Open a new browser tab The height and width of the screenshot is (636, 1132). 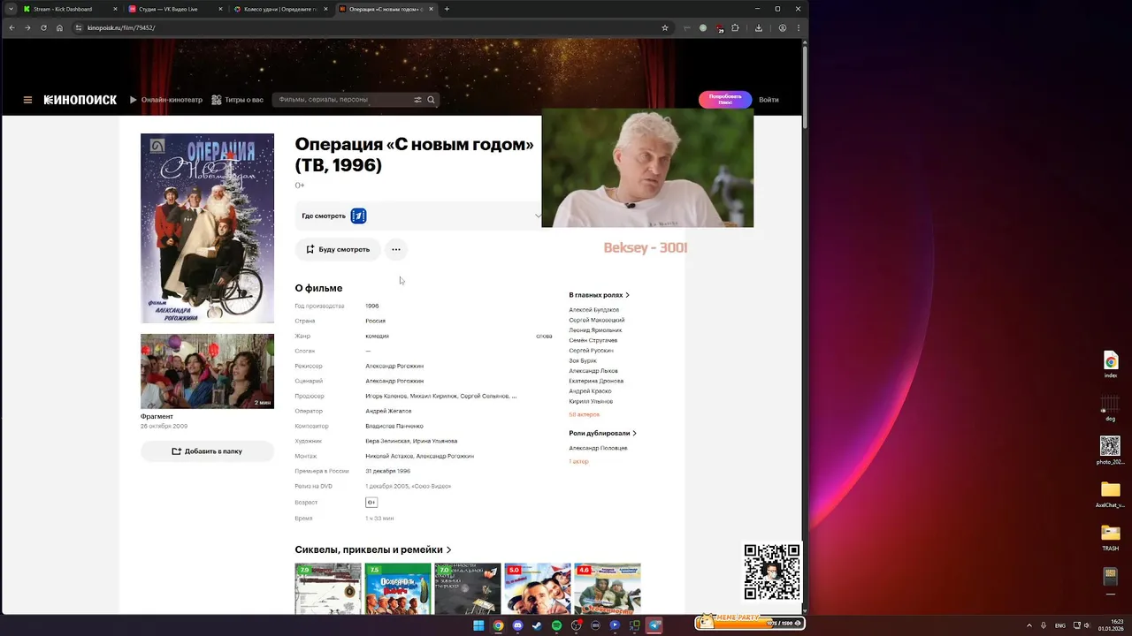coord(447,9)
